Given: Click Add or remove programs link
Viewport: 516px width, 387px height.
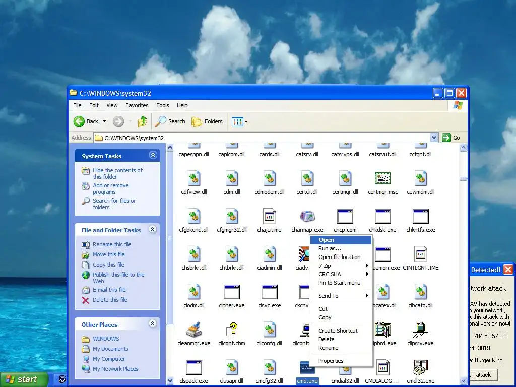Looking at the screenshot, I should 110,188.
